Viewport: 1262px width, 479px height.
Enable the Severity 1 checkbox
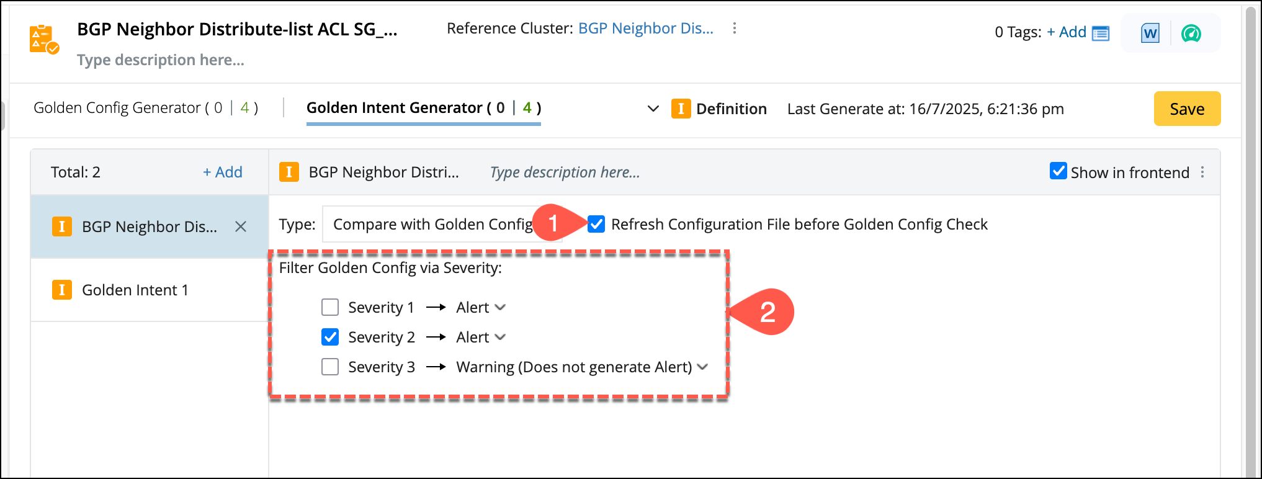(x=330, y=307)
